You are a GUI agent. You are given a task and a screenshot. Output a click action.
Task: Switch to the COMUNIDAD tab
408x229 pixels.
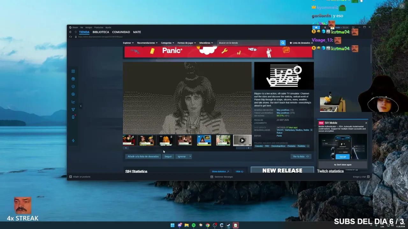coord(121,32)
